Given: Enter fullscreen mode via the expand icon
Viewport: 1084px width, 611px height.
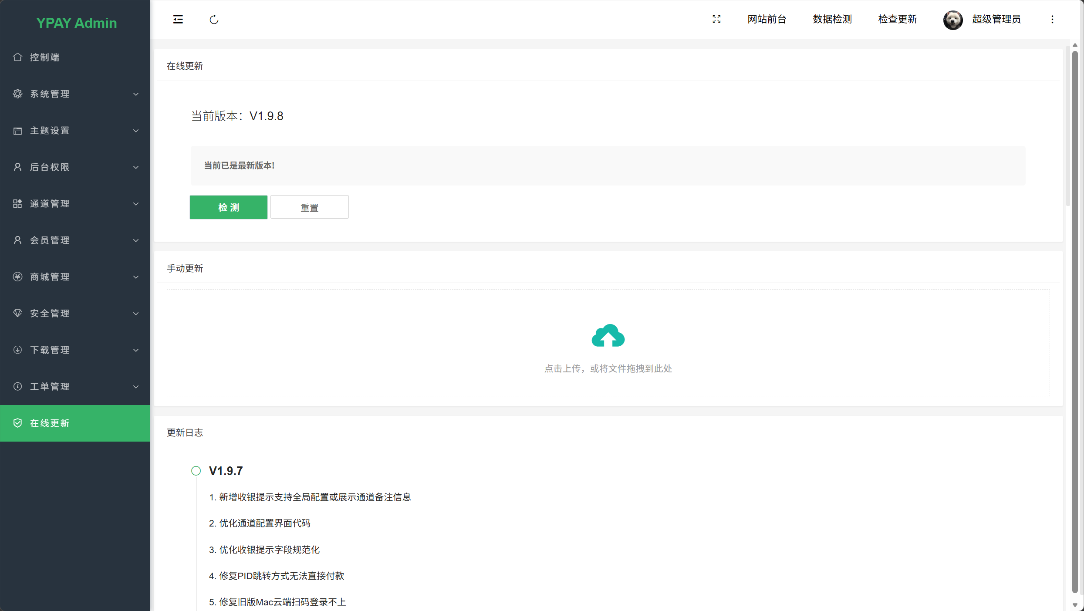Looking at the screenshot, I should [716, 19].
